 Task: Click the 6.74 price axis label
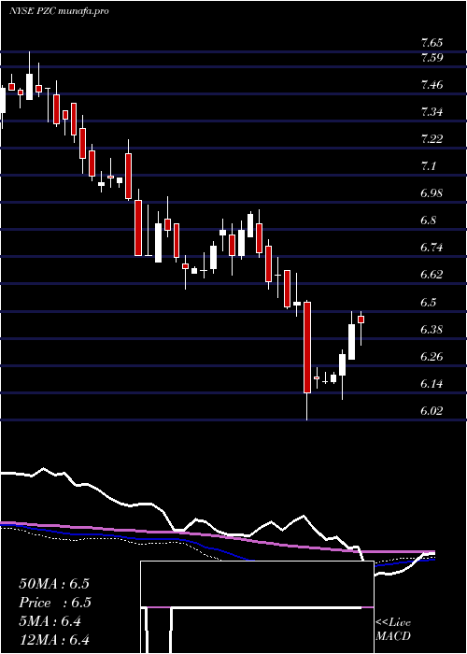pyautogui.click(x=432, y=248)
